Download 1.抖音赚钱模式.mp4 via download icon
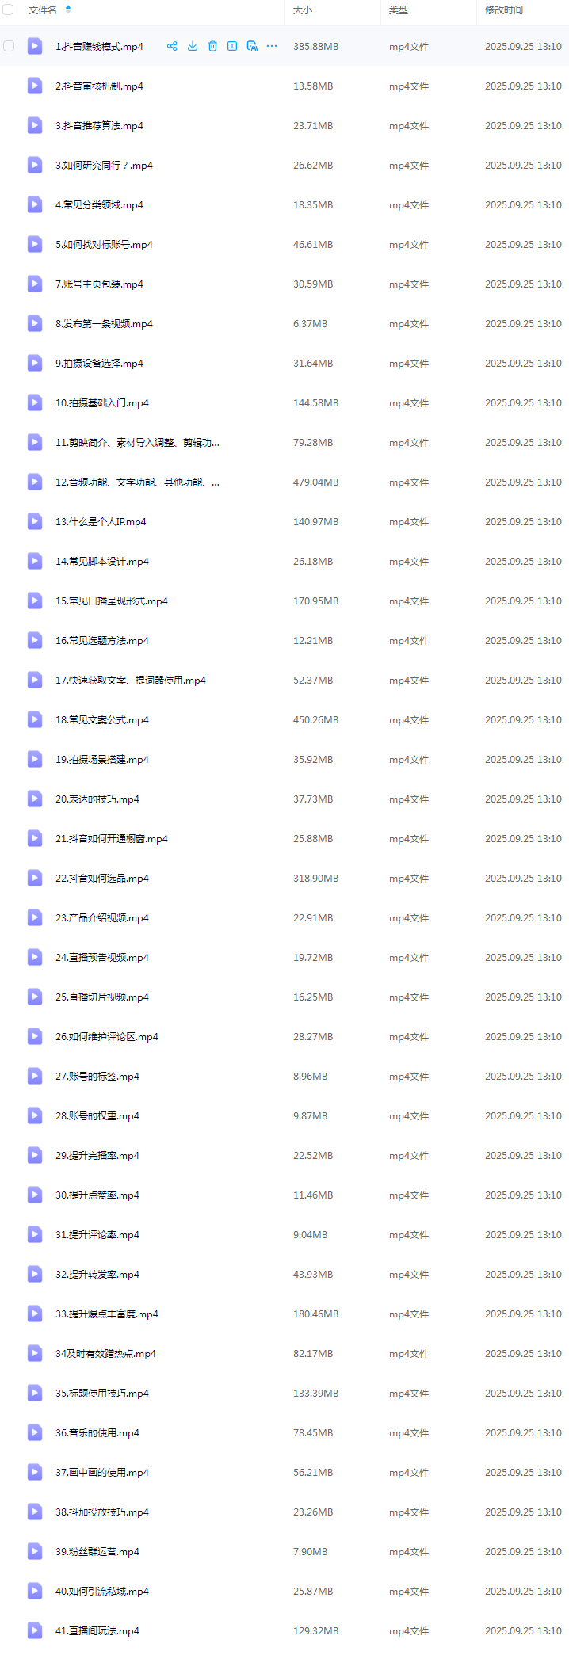The height and width of the screenshot is (1670, 569). tap(193, 46)
